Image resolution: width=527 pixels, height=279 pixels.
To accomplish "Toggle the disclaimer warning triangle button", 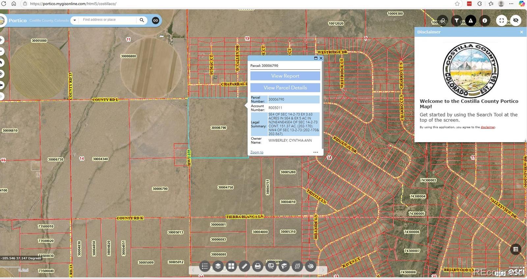I will tap(471, 20).
